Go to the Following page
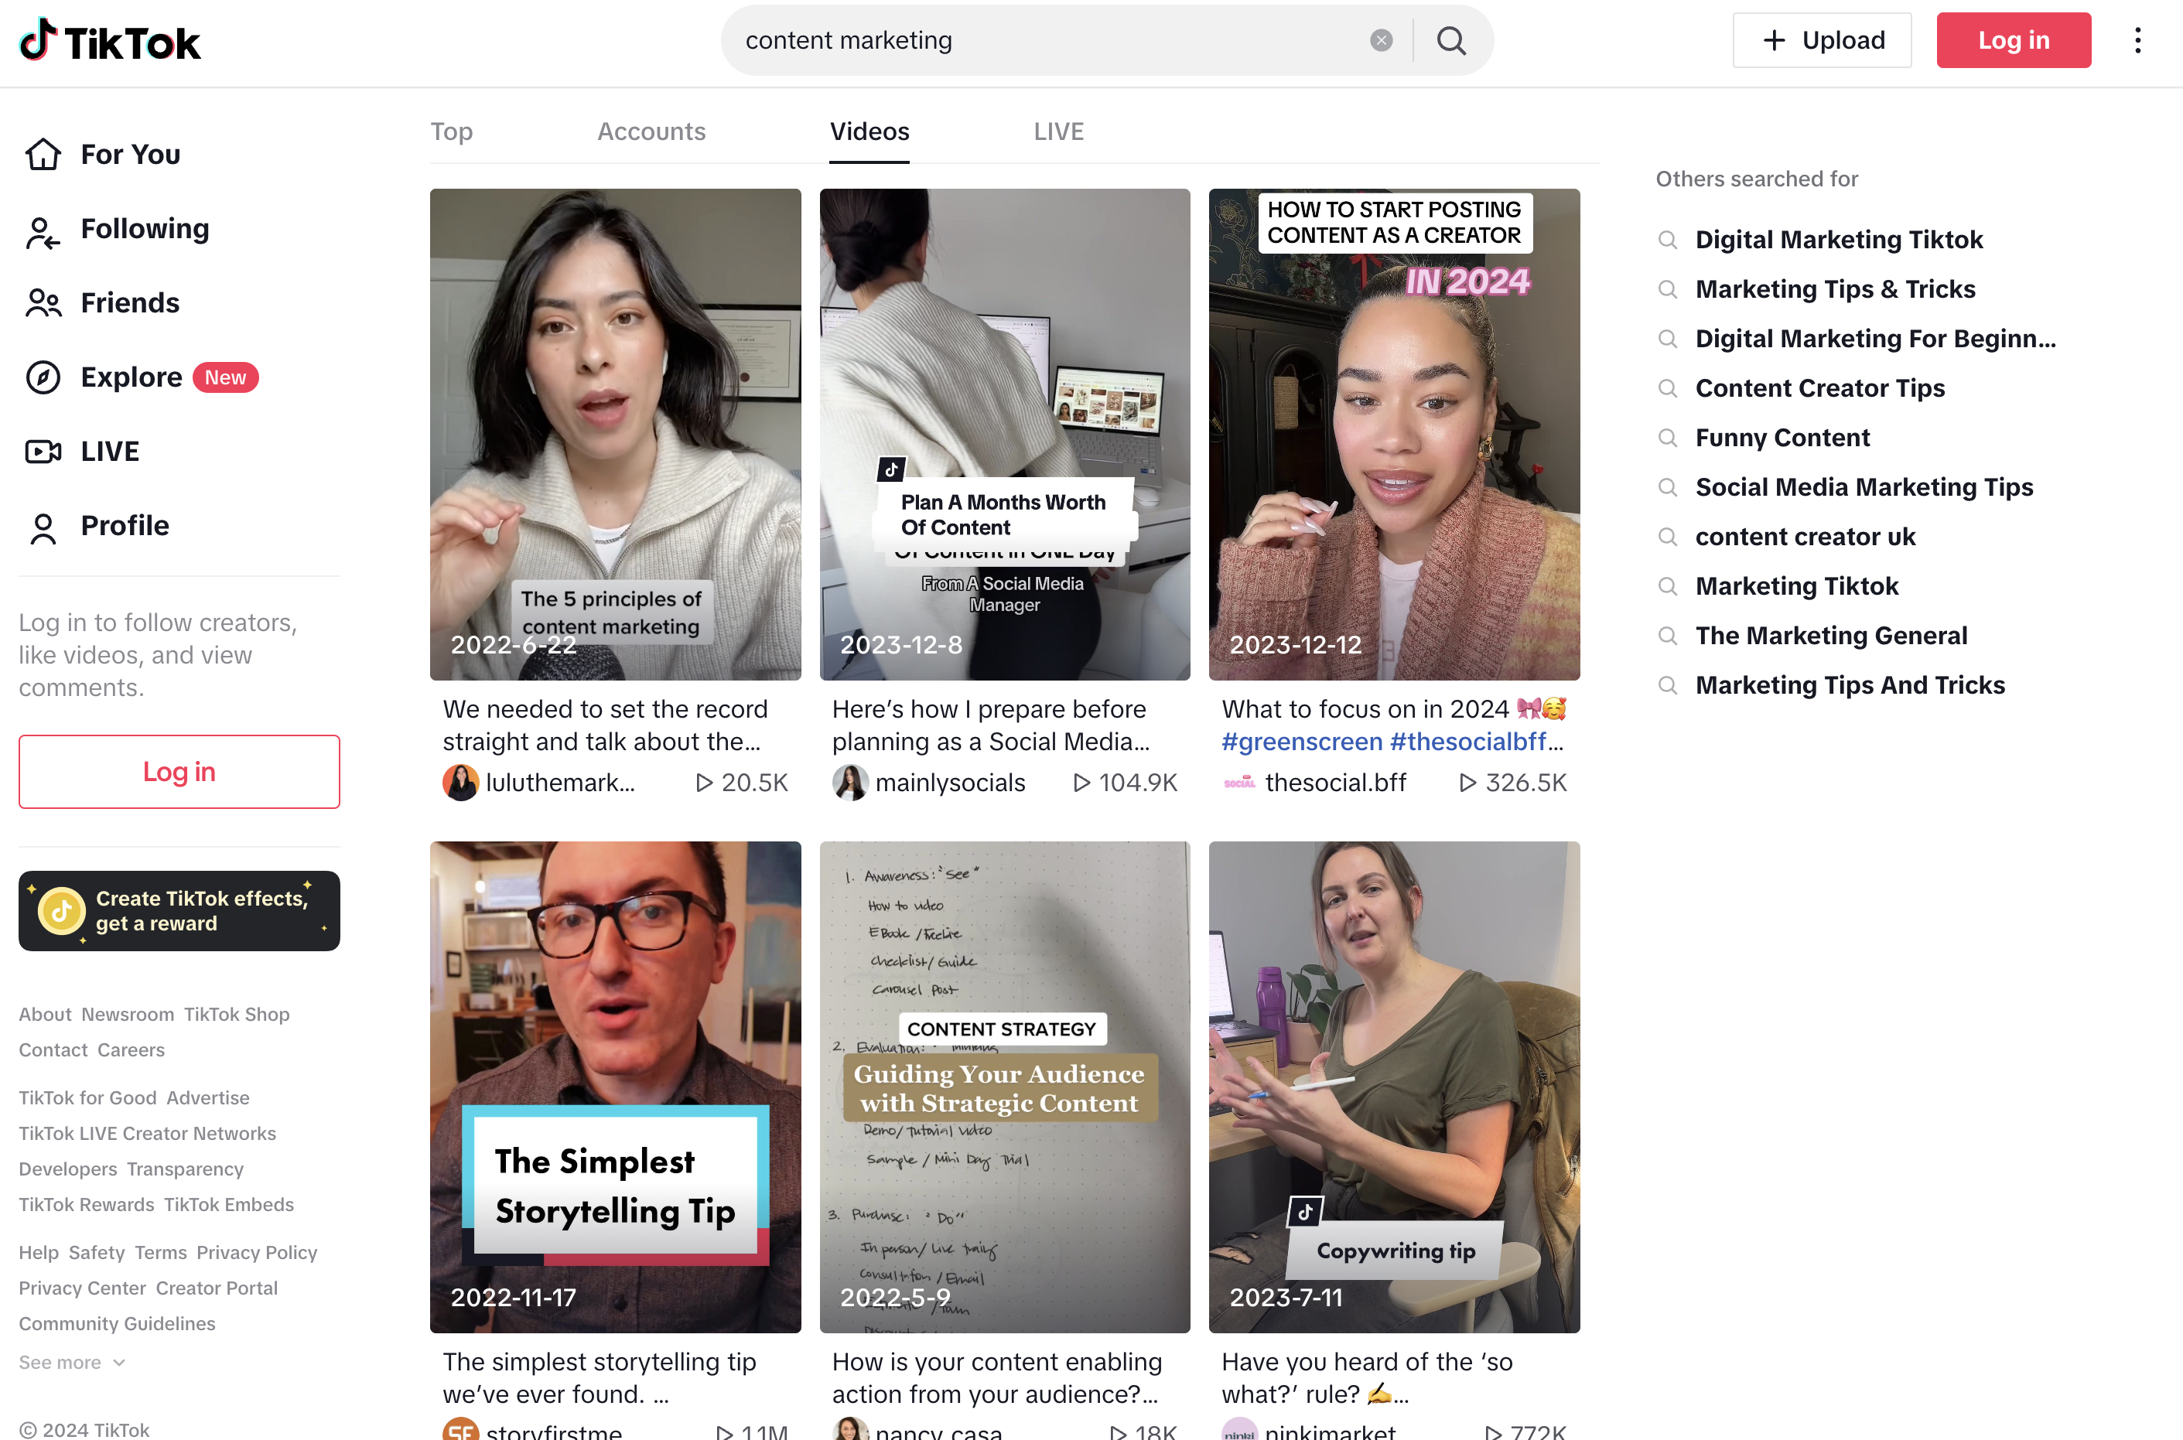Viewport: 2183px width, 1440px height. (144, 229)
